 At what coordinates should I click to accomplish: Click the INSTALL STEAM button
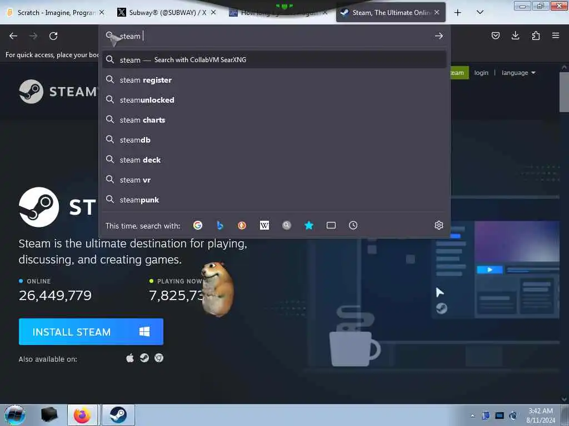coord(91,332)
